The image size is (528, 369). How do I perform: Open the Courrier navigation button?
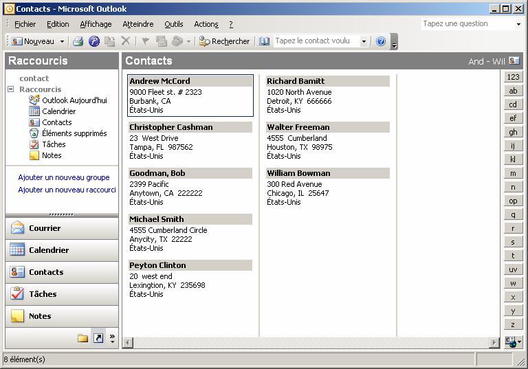[62, 228]
